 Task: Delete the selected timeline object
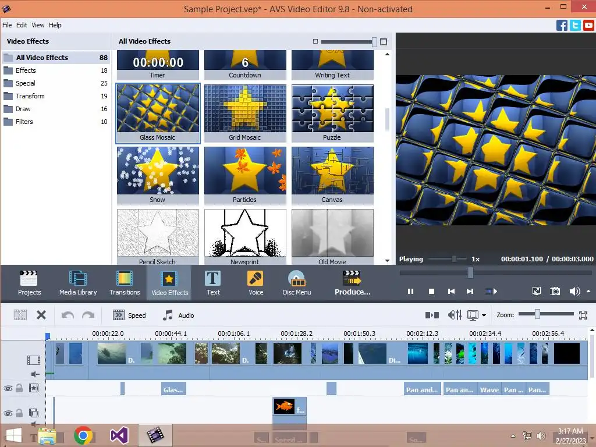(x=41, y=315)
